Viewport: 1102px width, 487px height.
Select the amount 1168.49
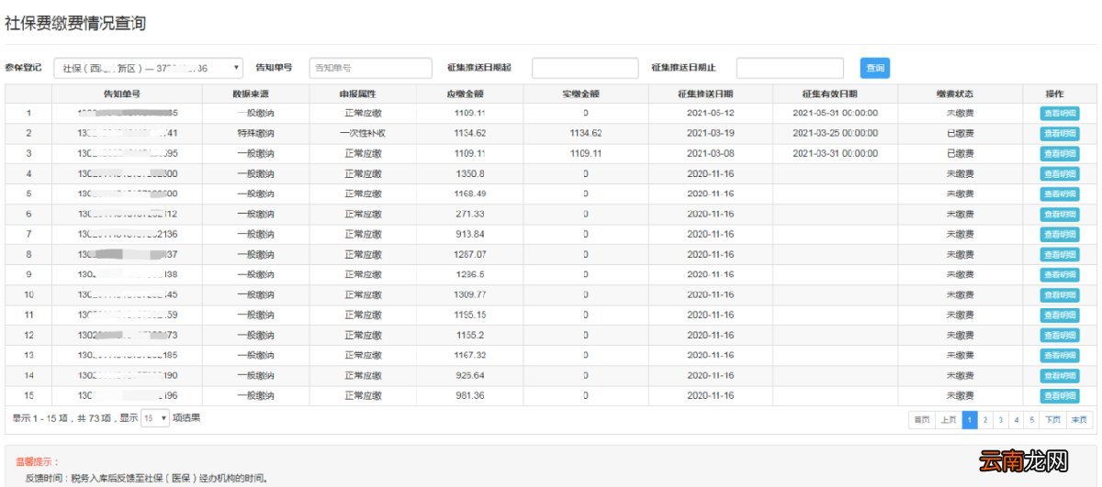pos(469,194)
